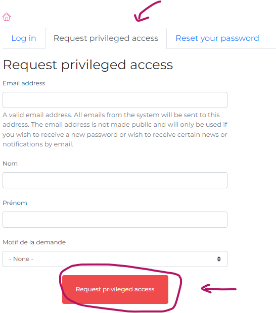276x313 pixels.
Task: Click the Motif de la demande label
Action: 34,242
